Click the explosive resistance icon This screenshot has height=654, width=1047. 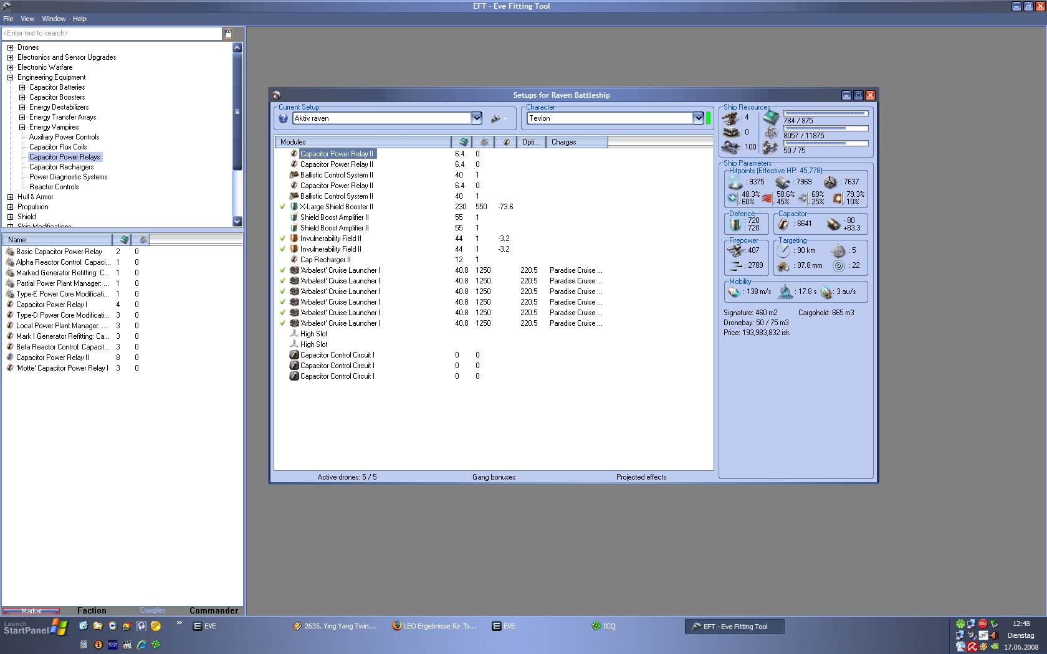click(x=838, y=198)
